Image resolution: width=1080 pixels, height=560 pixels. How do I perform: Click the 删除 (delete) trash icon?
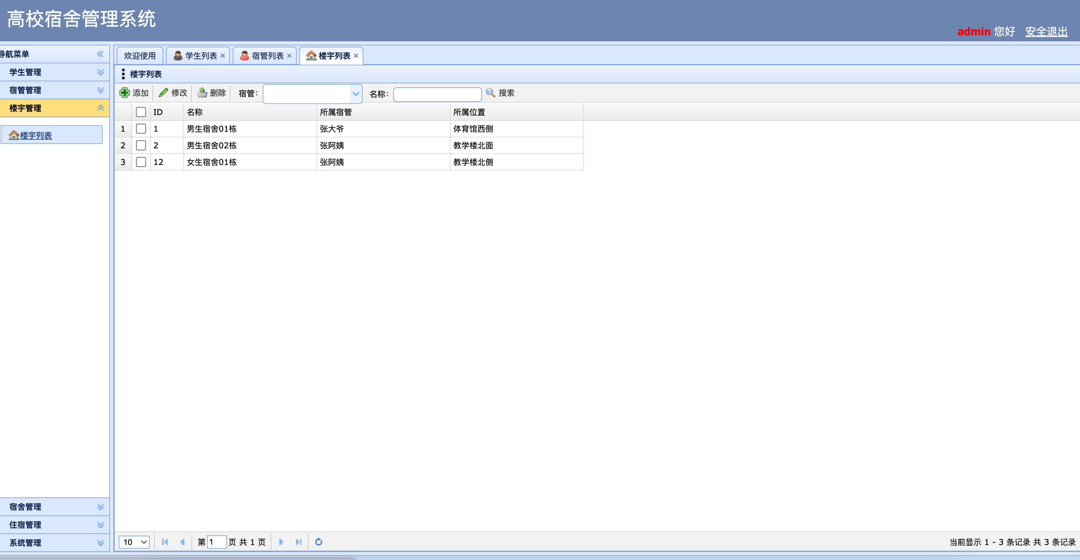pos(203,93)
